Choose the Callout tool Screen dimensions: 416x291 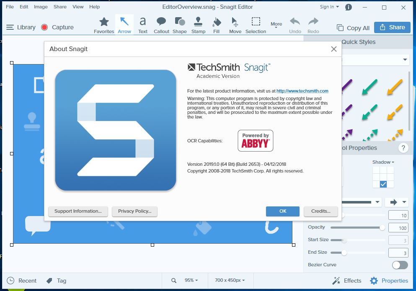(x=161, y=25)
